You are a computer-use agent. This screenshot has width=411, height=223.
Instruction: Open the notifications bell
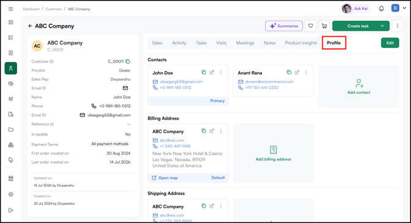tap(382, 9)
